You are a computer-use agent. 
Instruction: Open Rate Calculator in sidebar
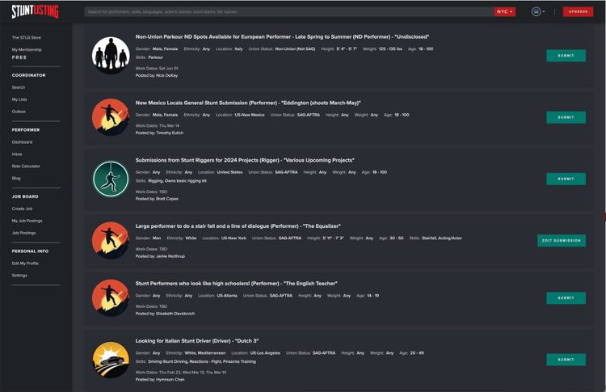(x=26, y=166)
